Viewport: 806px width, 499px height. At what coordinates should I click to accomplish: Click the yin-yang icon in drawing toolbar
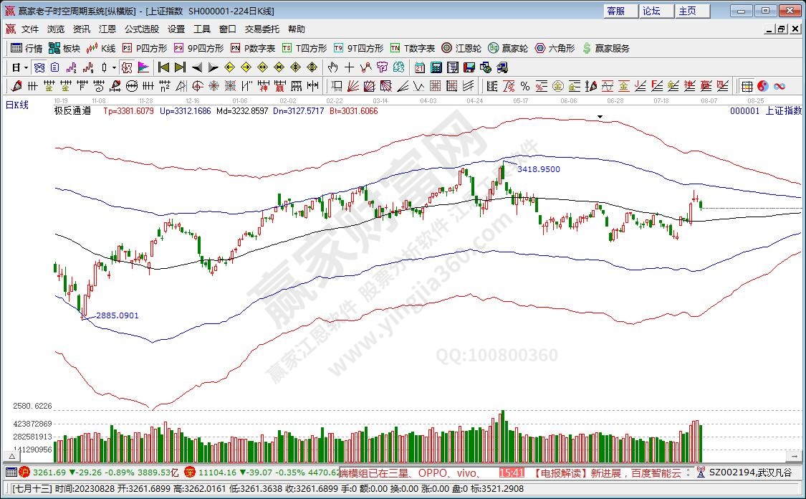click(x=762, y=86)
